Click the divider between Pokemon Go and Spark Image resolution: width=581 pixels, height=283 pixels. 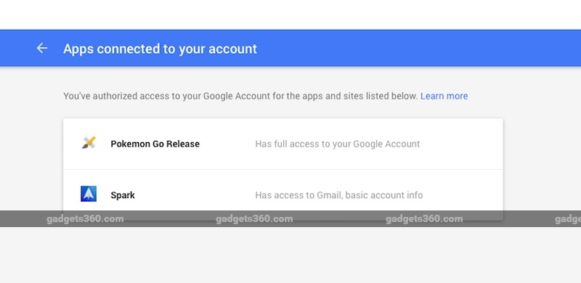click(283, 169)
